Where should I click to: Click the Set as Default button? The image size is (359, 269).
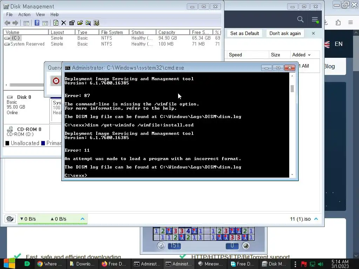click(244, 33)
